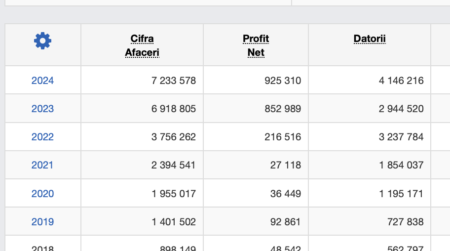
Task: Click the 2023 net profit 852 989
Action: point(283,109)
